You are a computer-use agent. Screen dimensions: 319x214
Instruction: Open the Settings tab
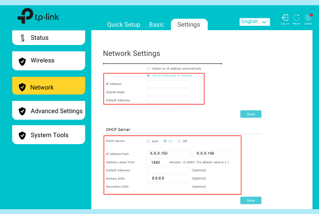coord(189,24)
